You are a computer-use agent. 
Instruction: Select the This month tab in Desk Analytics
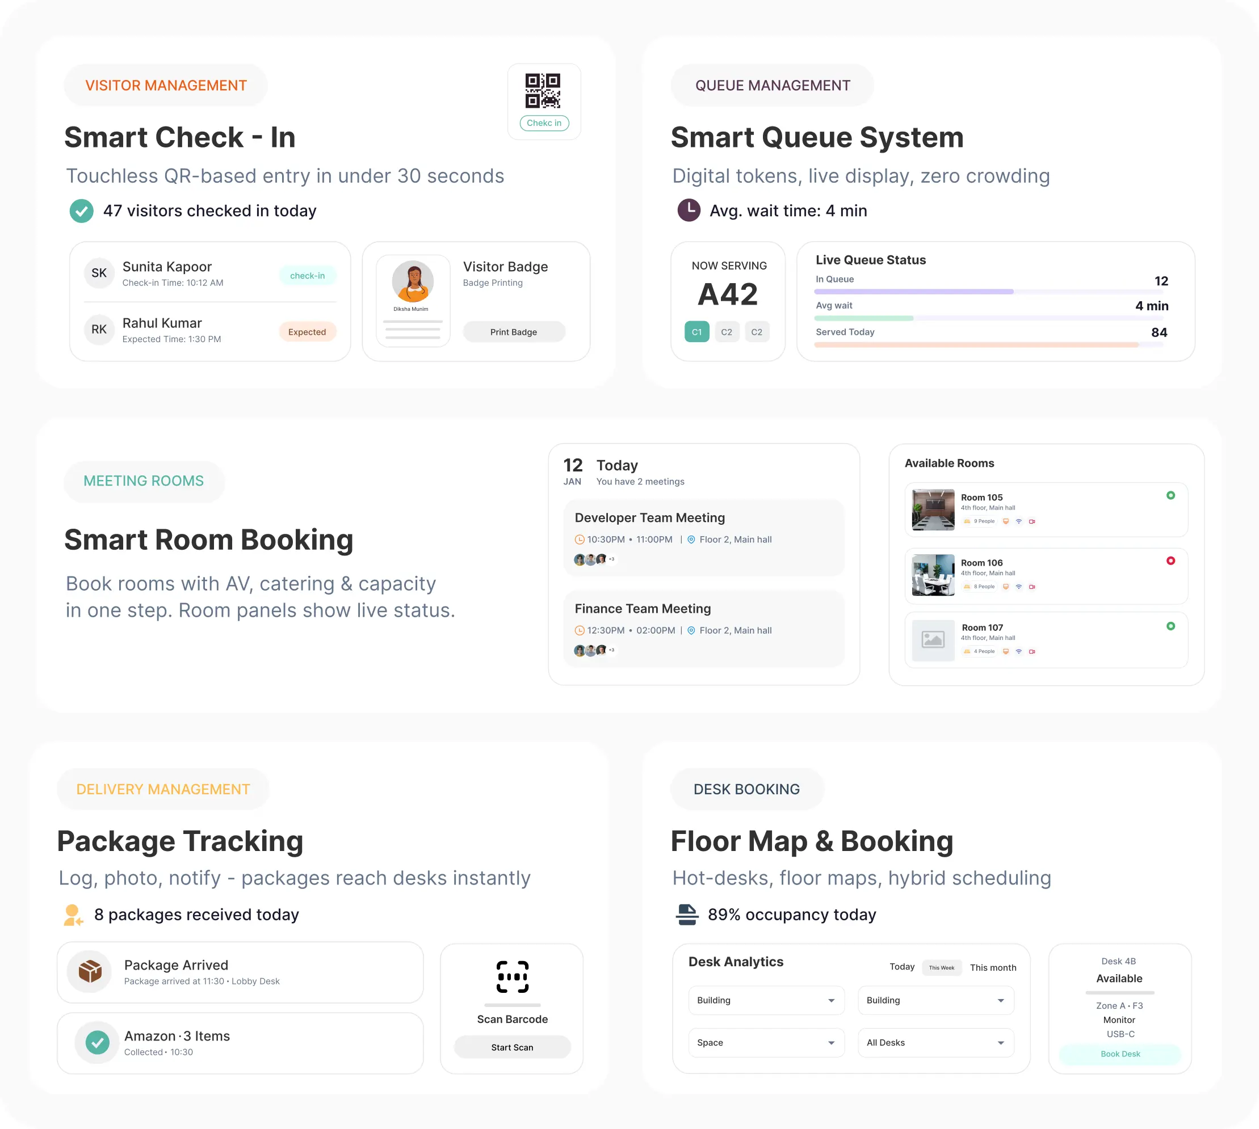pos(993,967)
